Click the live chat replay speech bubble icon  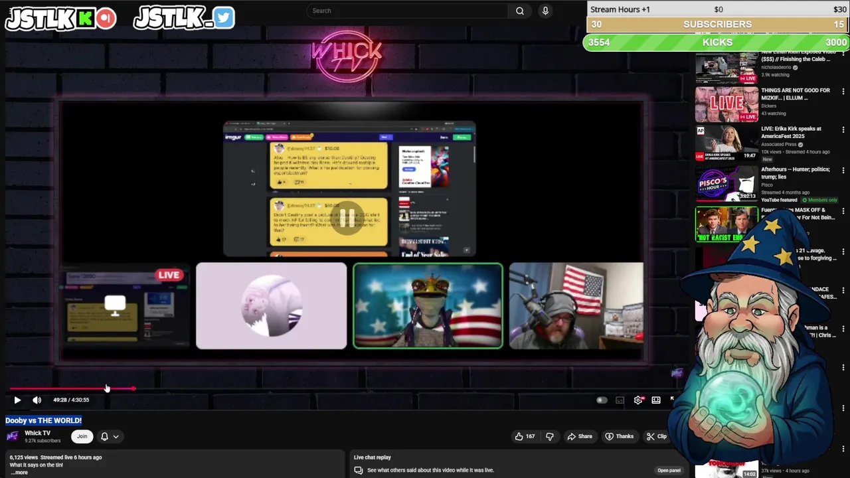coord(359,470)
